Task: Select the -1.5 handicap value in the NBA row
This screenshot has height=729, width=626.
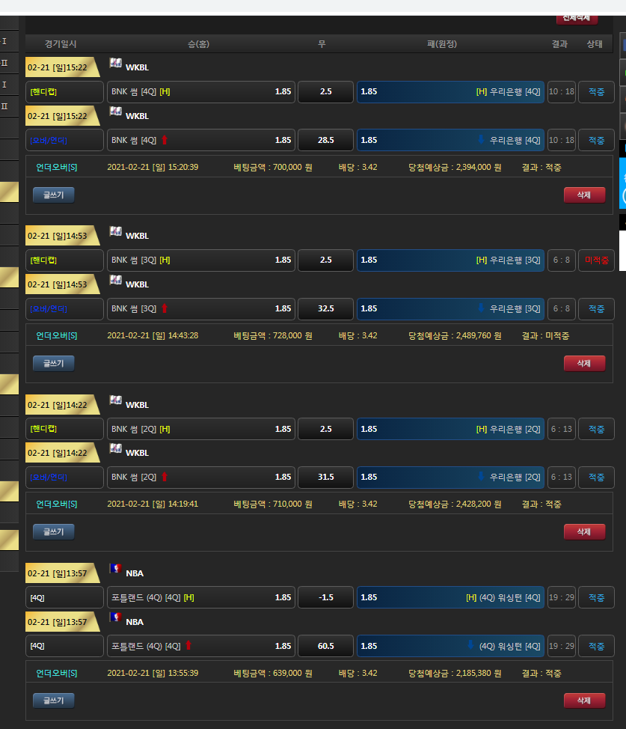Action: 325,597
